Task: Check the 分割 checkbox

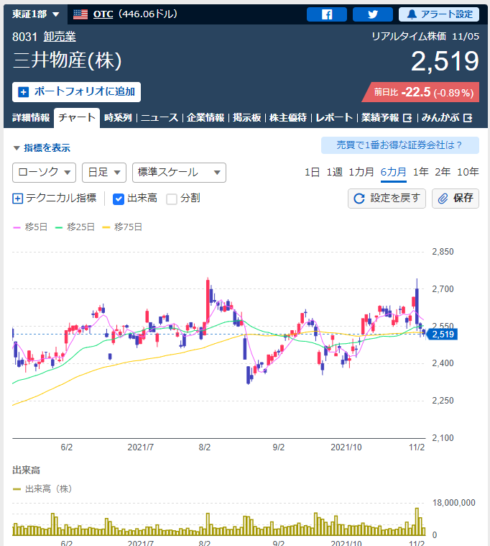Action: 172,199
